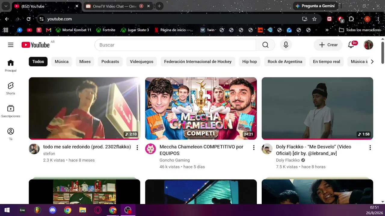Select the Mixes filter chip
The image size is (385, 216).
pos(85,61)
